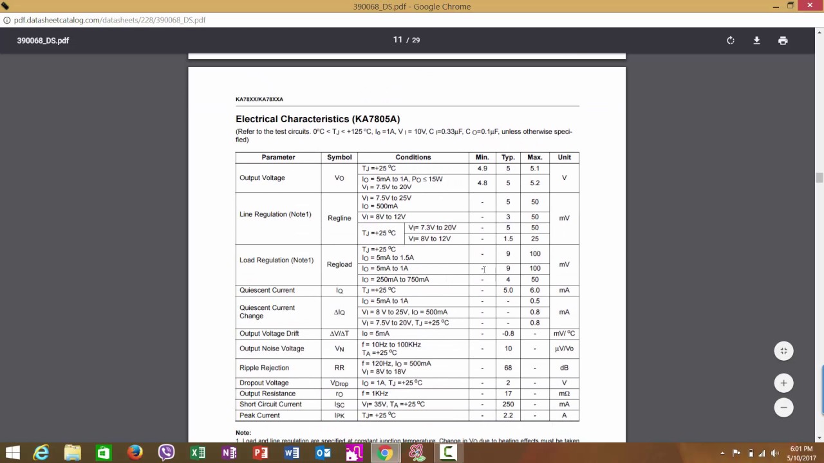Open Viber from the taskbar
Viewport: 824px width, 463px height.
point(166,453)
